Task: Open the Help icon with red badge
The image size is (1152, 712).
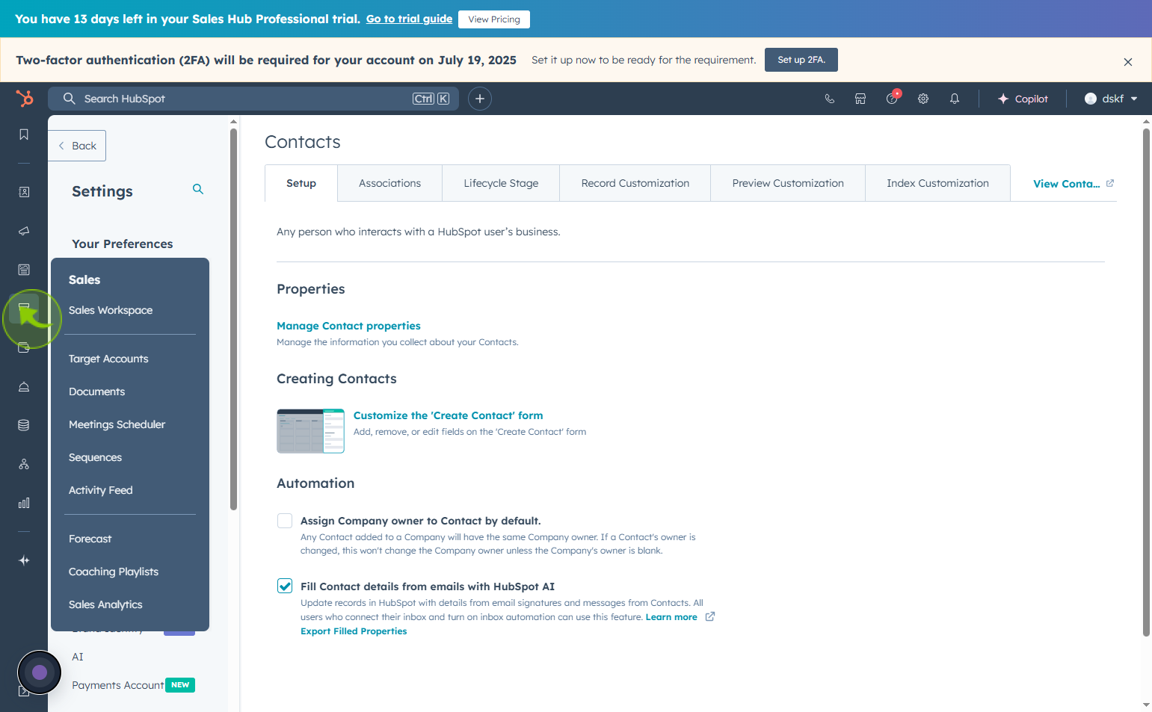Action: point(893,98)
